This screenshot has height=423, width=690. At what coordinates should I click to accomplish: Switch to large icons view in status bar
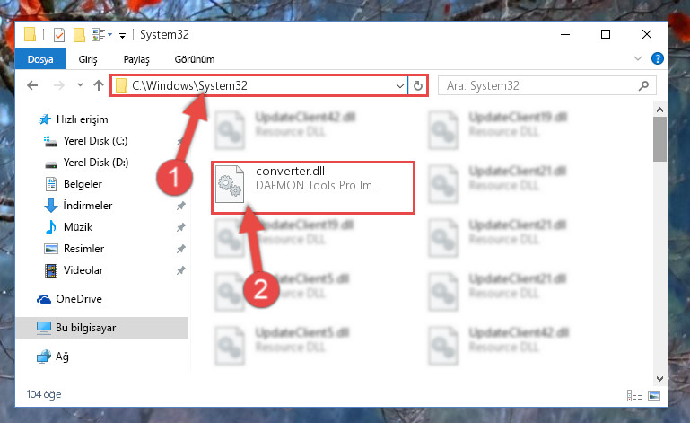tap(654, 396)
